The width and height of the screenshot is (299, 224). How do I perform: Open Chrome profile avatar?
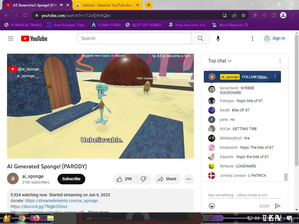click(x=283, y=15)
